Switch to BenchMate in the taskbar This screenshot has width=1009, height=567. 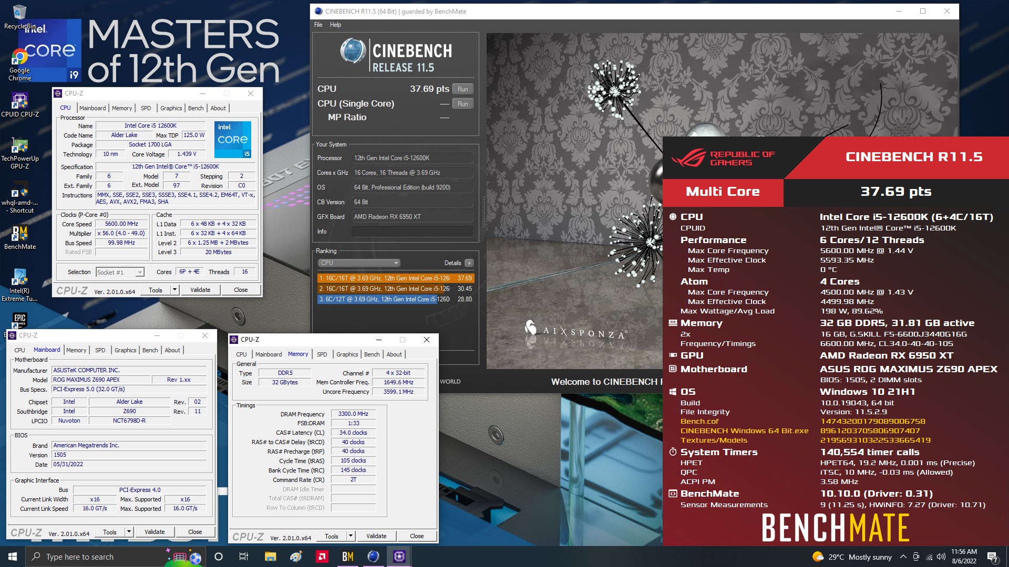click(x=347, y=556)
